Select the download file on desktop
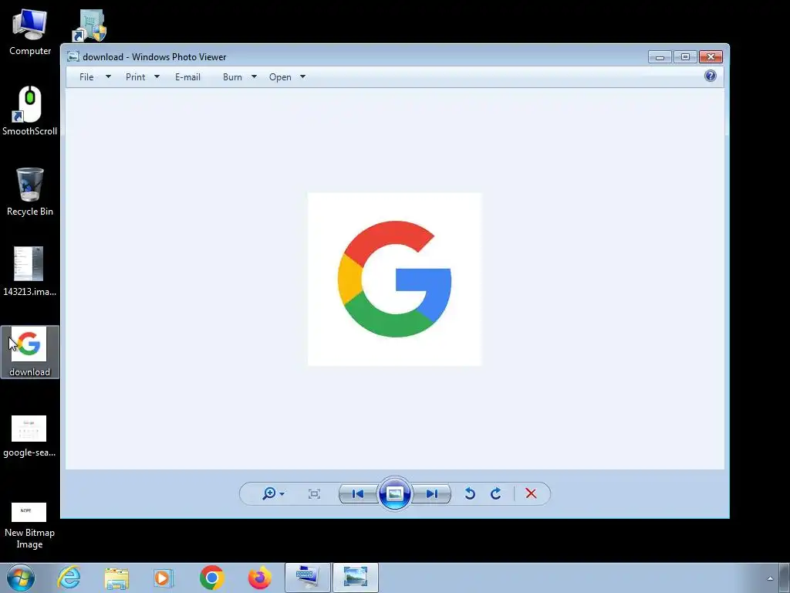The height and width of the screenshot is (593, 790). pos(30,352)
